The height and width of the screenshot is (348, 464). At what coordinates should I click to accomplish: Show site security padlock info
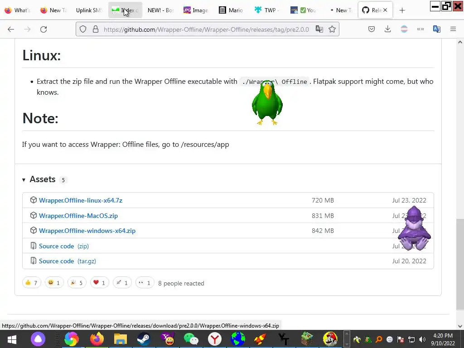point(95,29)
